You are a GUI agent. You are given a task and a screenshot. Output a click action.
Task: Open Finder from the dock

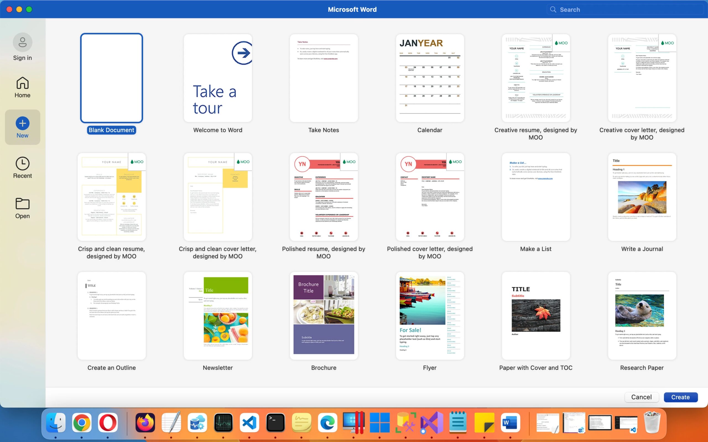coord(56,423)
